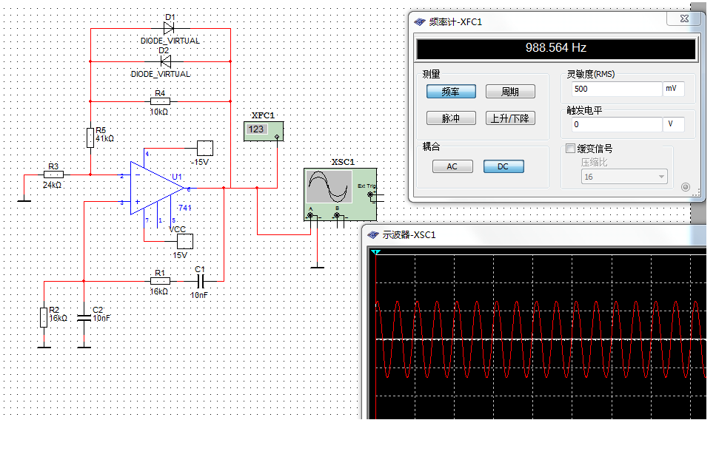The image size is (716, 454).
Task: Select resistor R5 41kΩ
Action: click(90, 138)
